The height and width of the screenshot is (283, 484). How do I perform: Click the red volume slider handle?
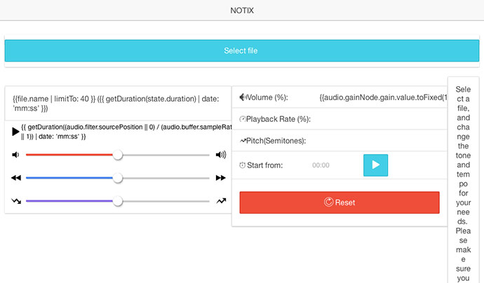pos(118,155)
